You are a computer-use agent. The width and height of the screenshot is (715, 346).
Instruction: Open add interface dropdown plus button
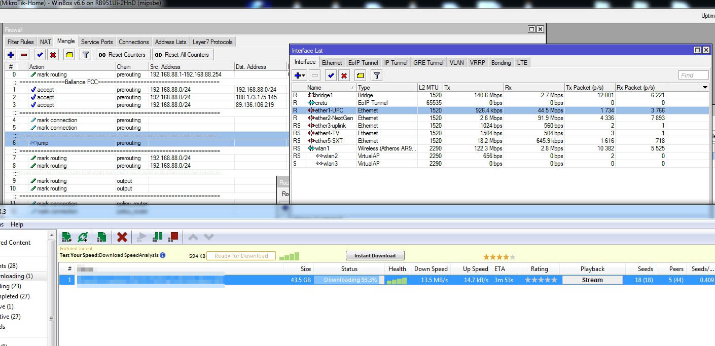point(300,75)
